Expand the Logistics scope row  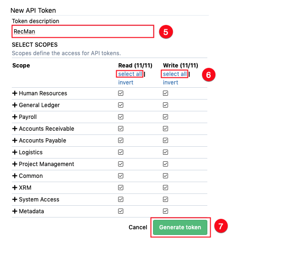(x=15, y=152)
